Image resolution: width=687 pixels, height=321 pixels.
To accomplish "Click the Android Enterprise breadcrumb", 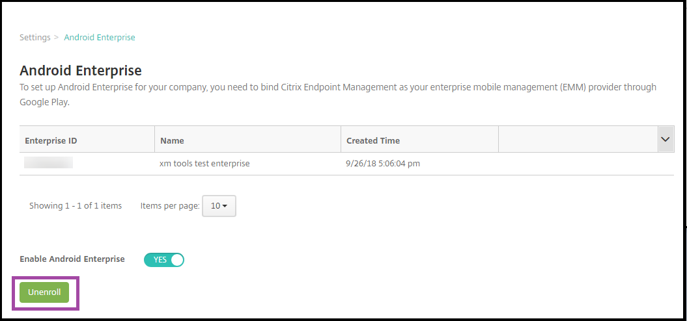I will (x=100, y=38).
